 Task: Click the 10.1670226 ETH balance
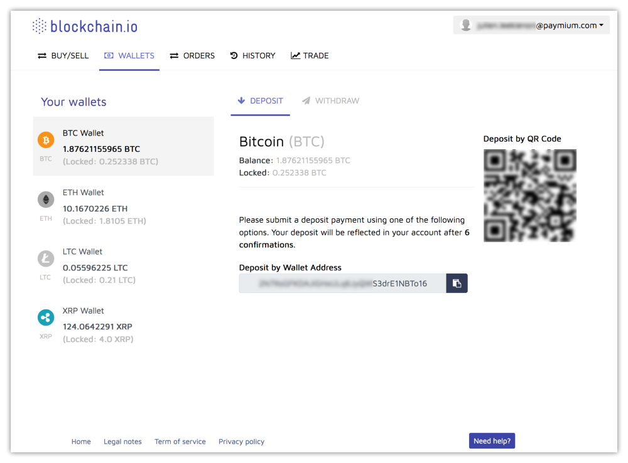95,208
